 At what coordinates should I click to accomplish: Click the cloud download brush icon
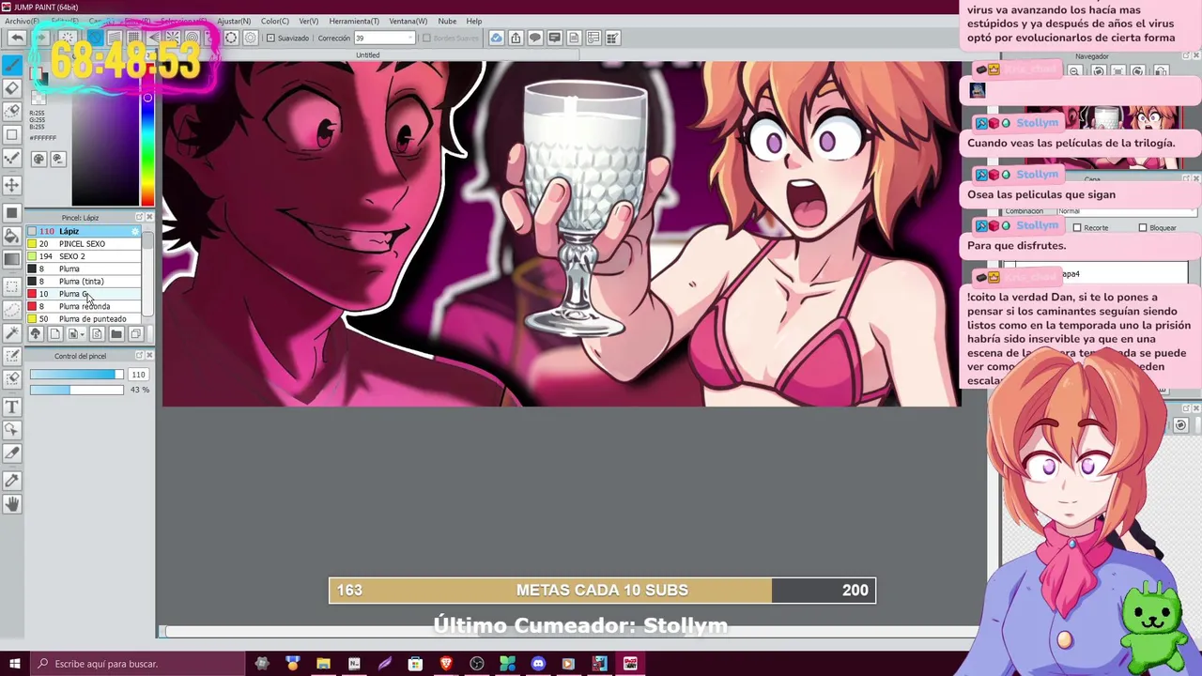point(37,334)
